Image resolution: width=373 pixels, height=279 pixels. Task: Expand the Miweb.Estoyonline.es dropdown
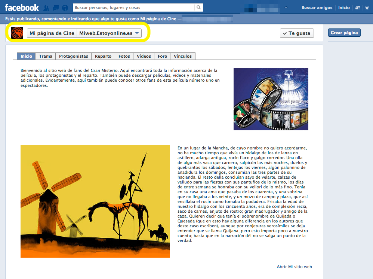(137, 33)
